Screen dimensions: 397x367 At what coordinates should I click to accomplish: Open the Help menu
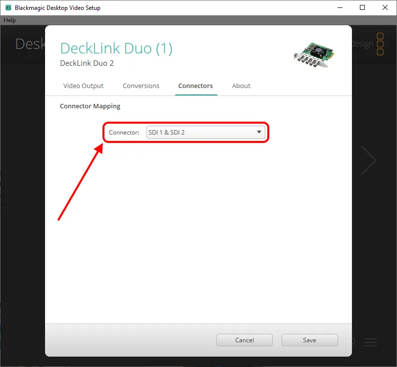[9, 20]
